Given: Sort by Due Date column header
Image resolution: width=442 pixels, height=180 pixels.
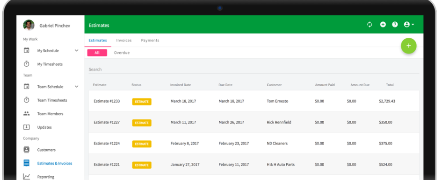Looking at the screenshot, I should 225,85.
